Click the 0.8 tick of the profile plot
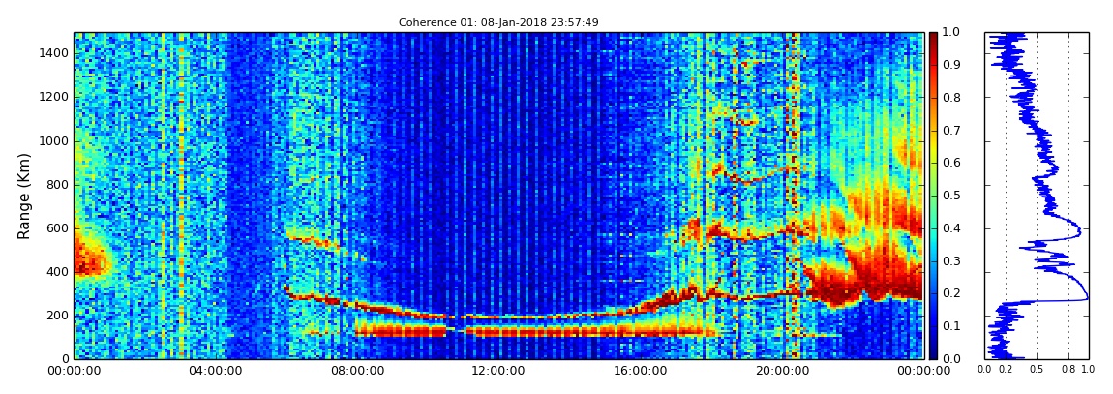The height and width of the screenshot is (394, 1113). [1069, 370]
